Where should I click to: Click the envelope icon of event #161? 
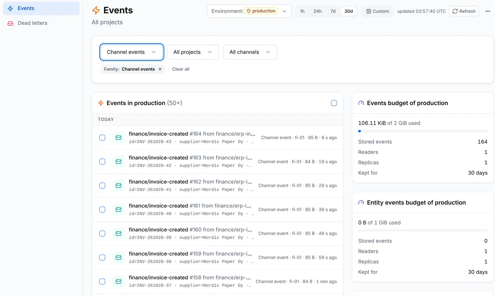pyautogui.click(x=119, y=209)
